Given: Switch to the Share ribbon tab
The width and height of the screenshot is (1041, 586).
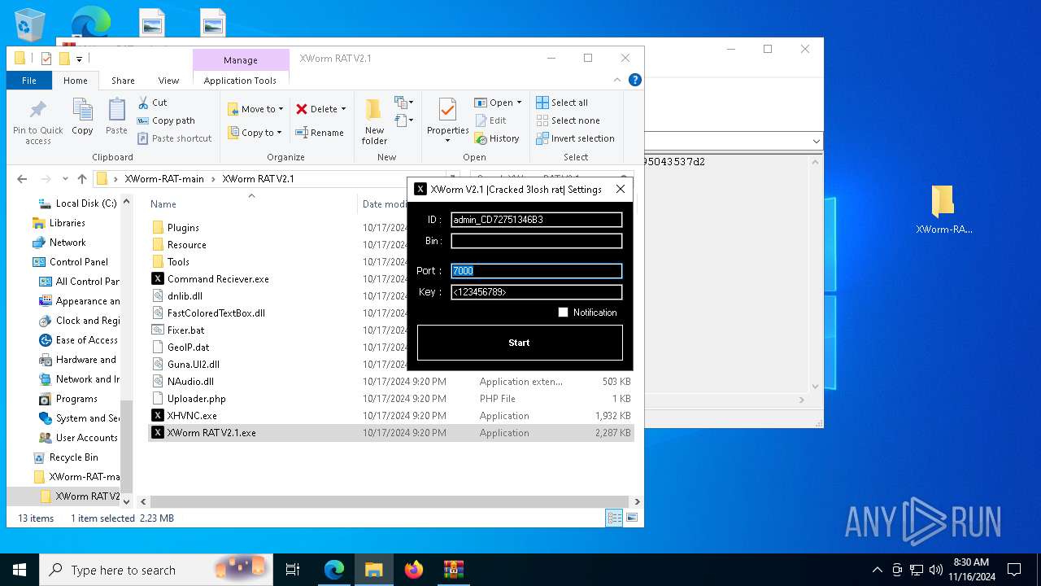Looking at the screenshot, I should coord(123,81).
